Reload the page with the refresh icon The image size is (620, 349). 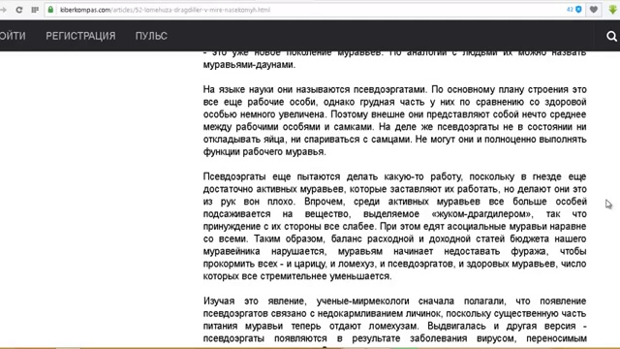[x=19, y=10]
